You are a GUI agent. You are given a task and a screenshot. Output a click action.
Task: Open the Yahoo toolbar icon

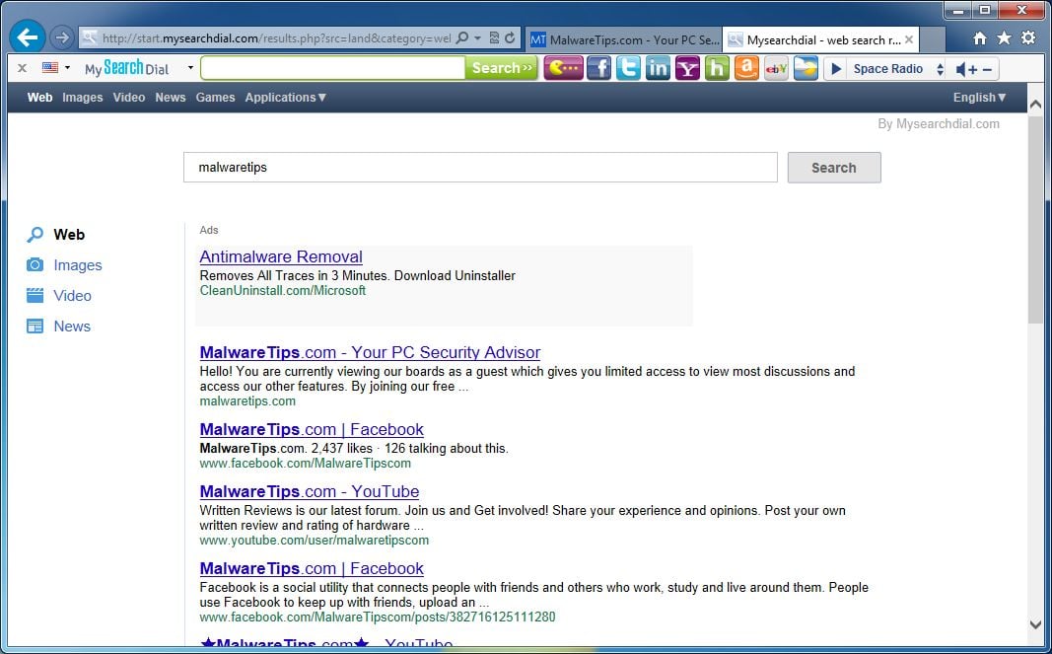pos(687,68)
